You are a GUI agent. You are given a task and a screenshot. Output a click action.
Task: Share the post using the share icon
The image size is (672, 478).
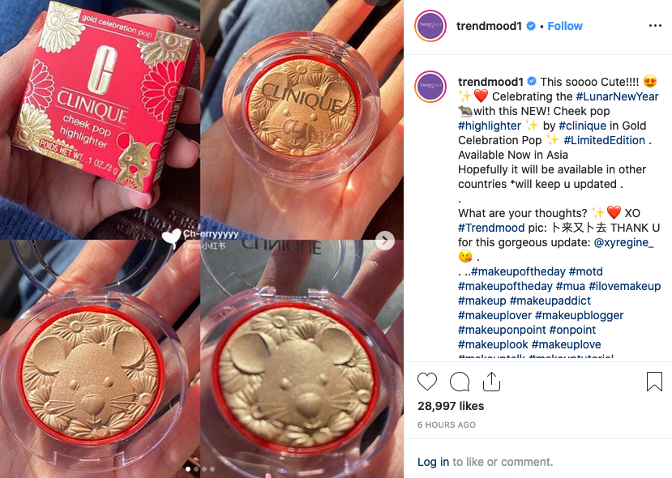coord(491,382)
